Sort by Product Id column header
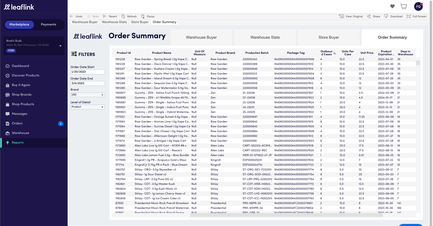The image size is (433, 226). (x=124, y=53)
